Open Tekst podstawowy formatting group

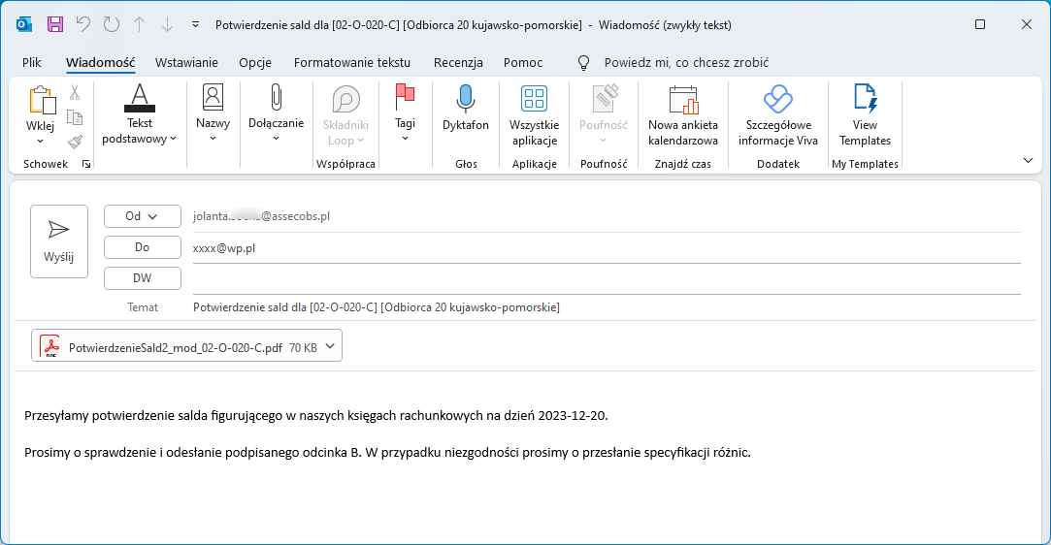[x=140, y=113]
